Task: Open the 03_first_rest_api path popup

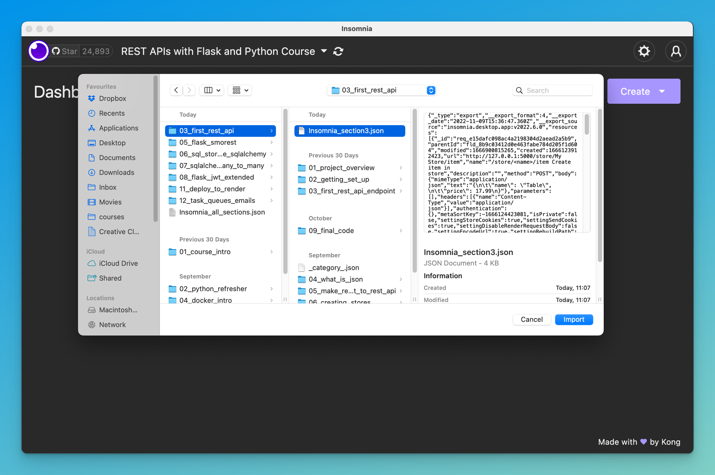Action: [x=382, y=90]
